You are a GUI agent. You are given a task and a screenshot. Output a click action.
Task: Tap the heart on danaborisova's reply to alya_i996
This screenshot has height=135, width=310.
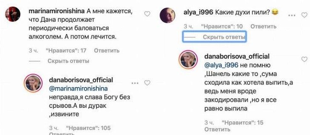pos(304,59)
